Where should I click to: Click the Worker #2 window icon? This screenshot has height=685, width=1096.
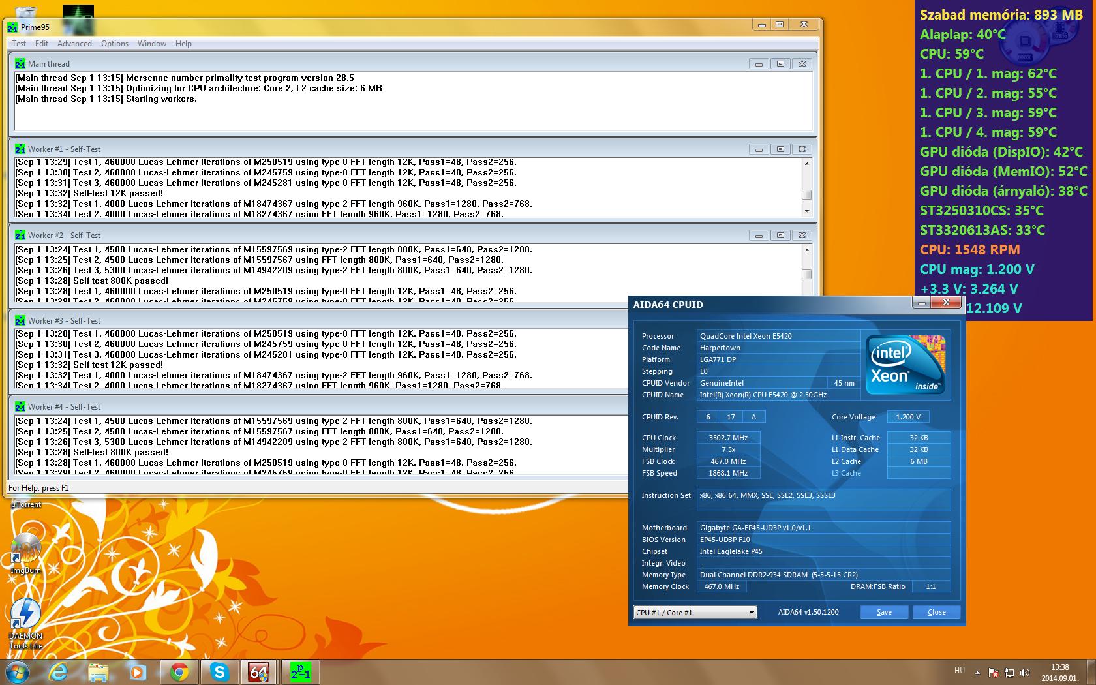(x=20, y=235)
